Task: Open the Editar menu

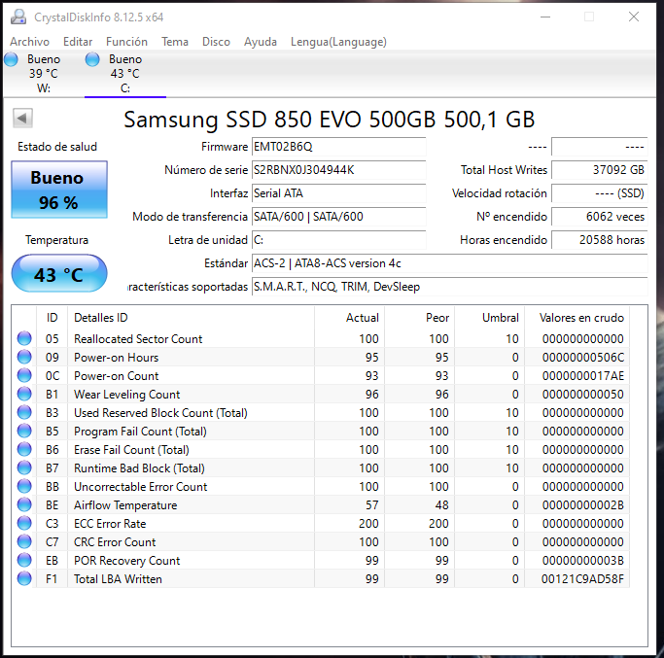Action: (x=78, y=42)
